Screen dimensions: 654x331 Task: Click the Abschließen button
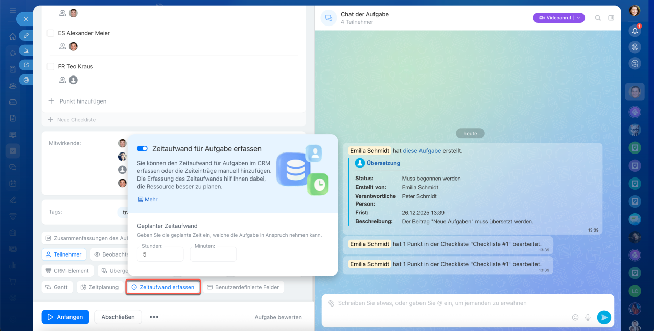click(118, 317)
